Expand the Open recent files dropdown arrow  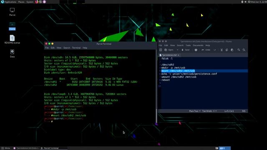[x=177, y=50]
